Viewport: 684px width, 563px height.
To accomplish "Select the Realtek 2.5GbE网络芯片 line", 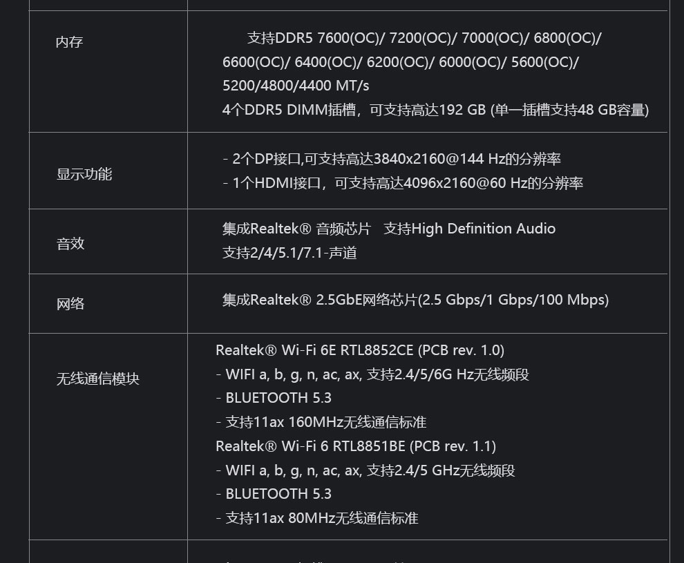I will 415,300.
